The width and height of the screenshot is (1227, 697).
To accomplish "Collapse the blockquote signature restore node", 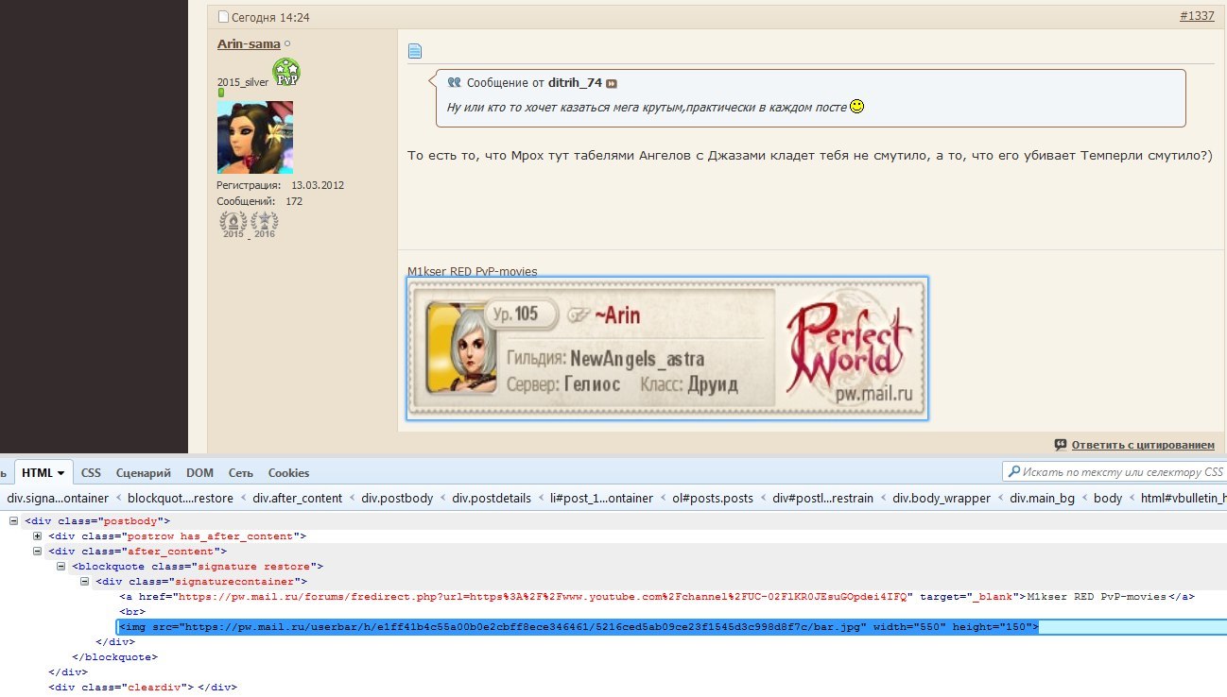I will click(61, 567).
